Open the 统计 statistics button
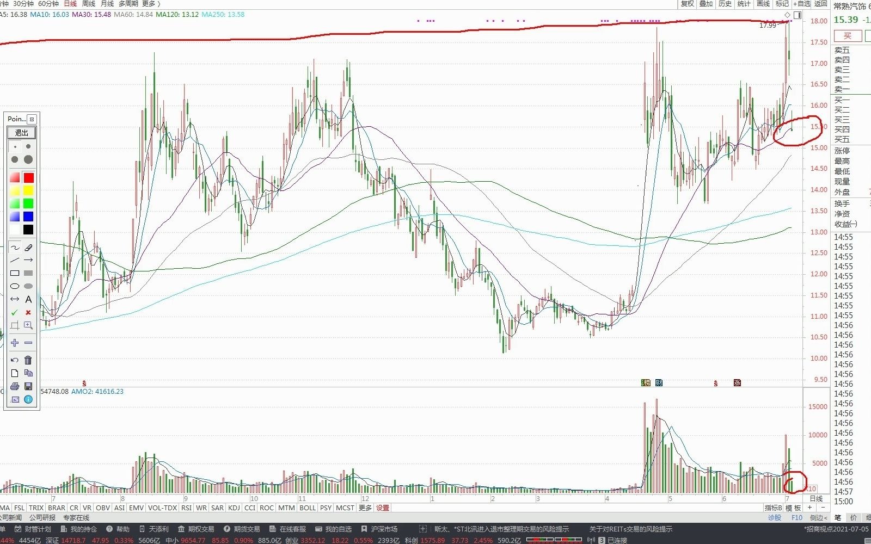Image resolution: width=871 pixels, height=544 pixels. point(744,4)
